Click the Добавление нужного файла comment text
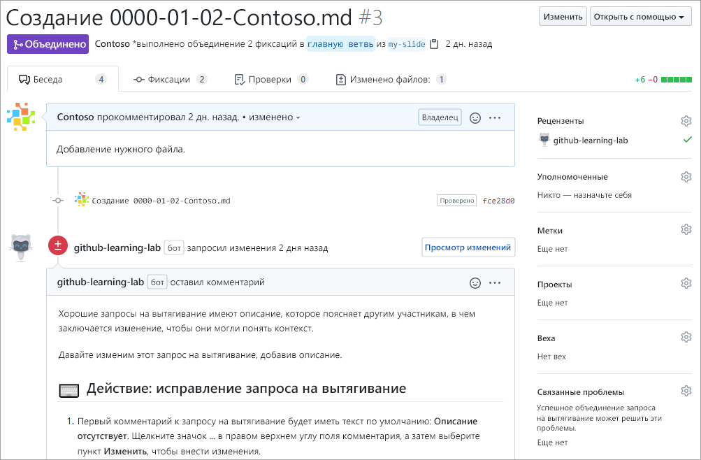The width and height of the screenshot is (701, 460). 121,150
